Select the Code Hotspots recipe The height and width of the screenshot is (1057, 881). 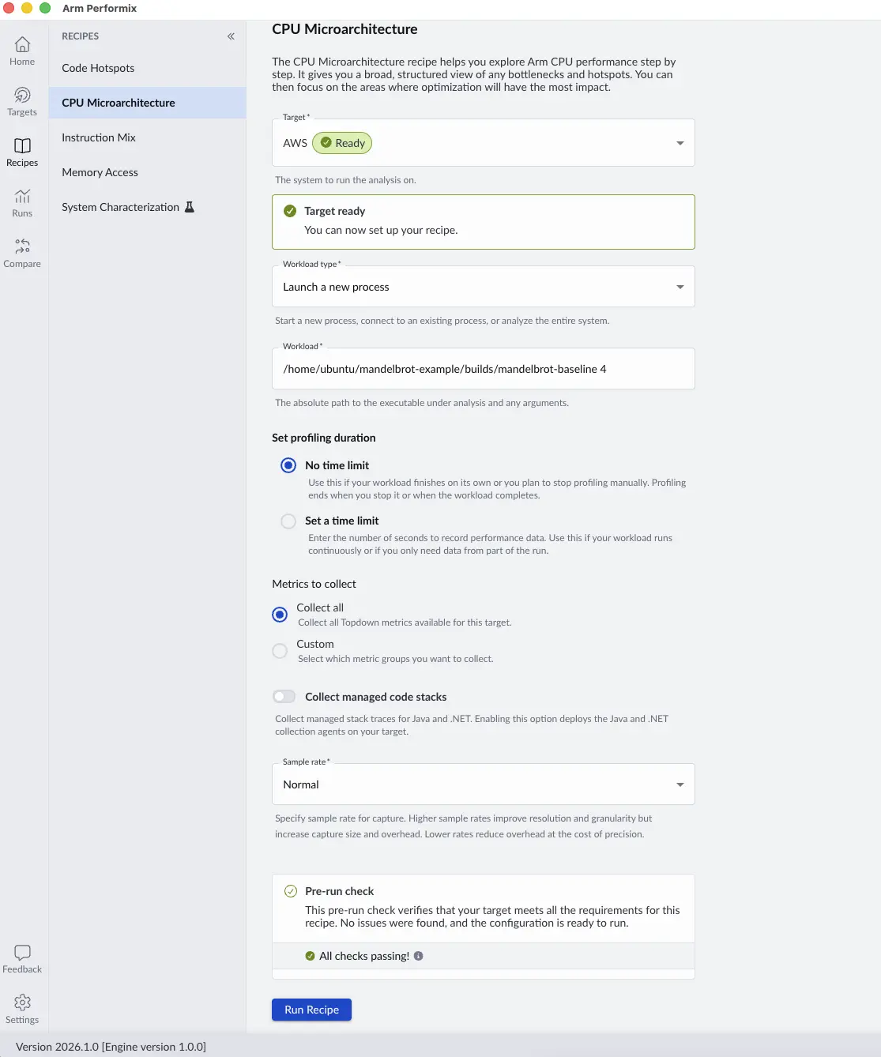(x=98, y=68)
